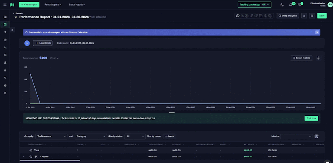Save the performance report
This screenshot has width=333, height=163.
pos(322,16)
